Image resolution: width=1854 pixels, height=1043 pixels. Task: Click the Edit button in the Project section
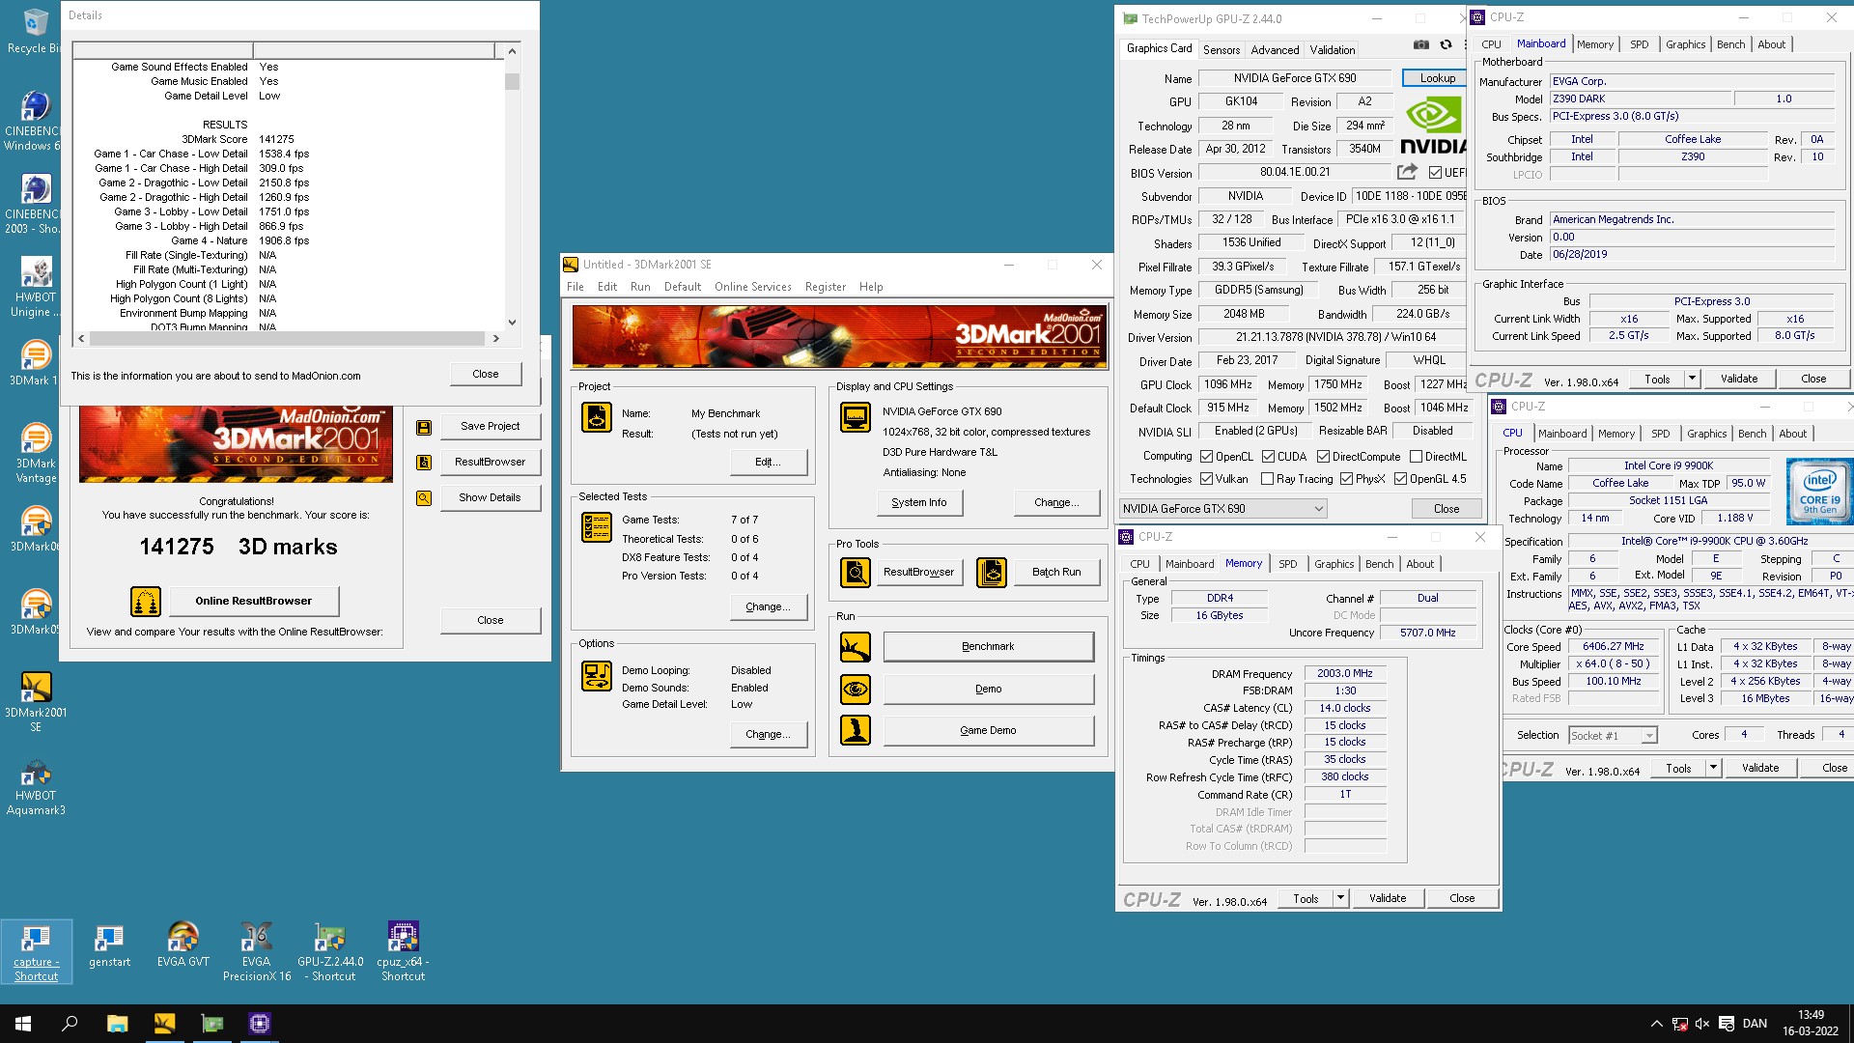(x=769, y=462)
